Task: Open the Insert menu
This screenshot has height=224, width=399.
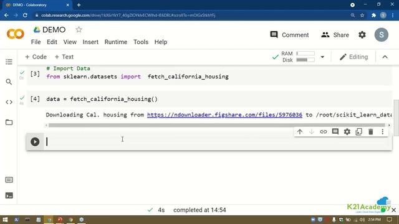Action: (x=90, y=42)
